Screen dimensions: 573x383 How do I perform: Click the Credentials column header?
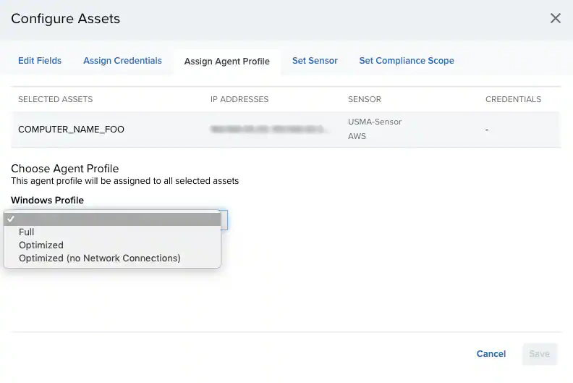tap(513, 99)
